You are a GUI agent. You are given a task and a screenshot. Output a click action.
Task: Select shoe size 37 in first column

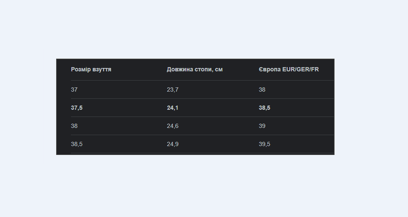(74, 90)
